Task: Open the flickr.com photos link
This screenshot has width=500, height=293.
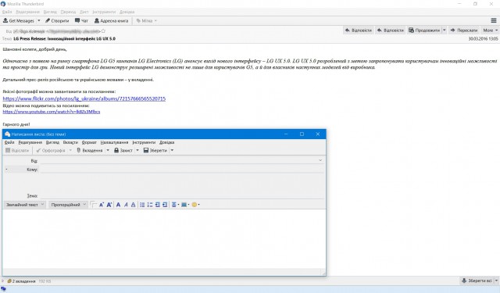Action: (x=84, y=98)
